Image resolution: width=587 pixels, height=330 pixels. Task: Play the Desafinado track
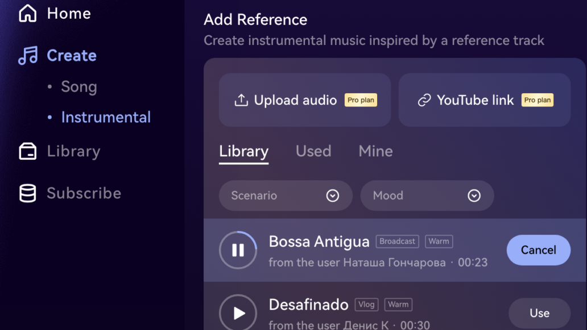tap(238, 312)
